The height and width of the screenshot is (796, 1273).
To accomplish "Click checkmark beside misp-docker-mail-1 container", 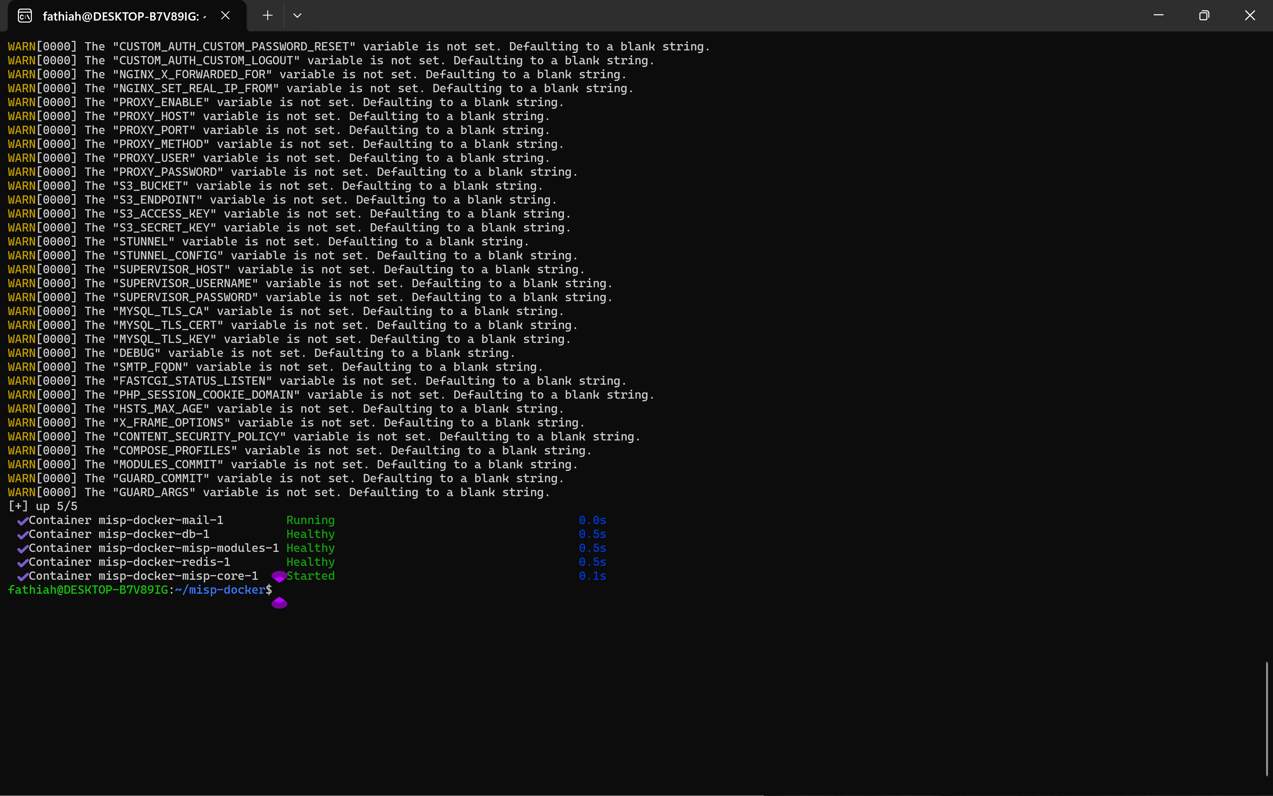I will click(x=23, y=521).
